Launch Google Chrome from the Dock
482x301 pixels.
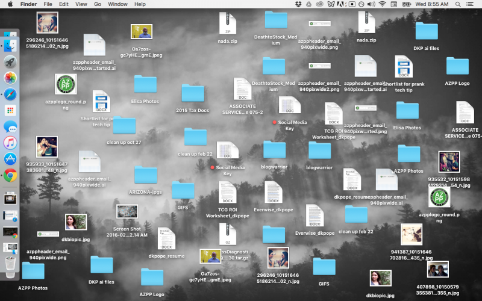[10, 175]
